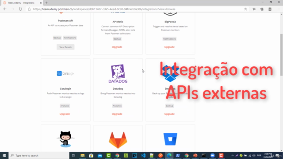The height and width of the screenshot is (159, 283).
Task: Click Notifications tag on BigPanda card
Action: (x=169, y=39)
